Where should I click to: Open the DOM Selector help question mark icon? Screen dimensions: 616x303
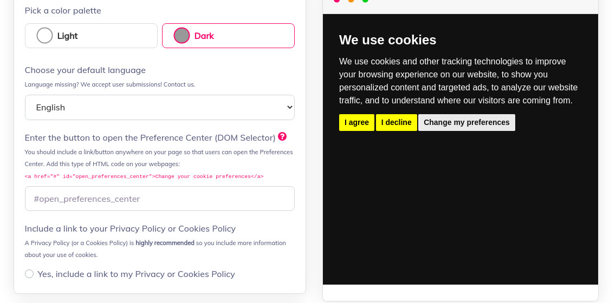point(282,136)
